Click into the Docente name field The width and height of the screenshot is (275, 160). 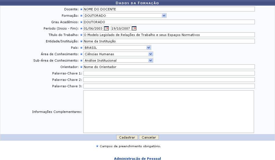click(169, 9)
